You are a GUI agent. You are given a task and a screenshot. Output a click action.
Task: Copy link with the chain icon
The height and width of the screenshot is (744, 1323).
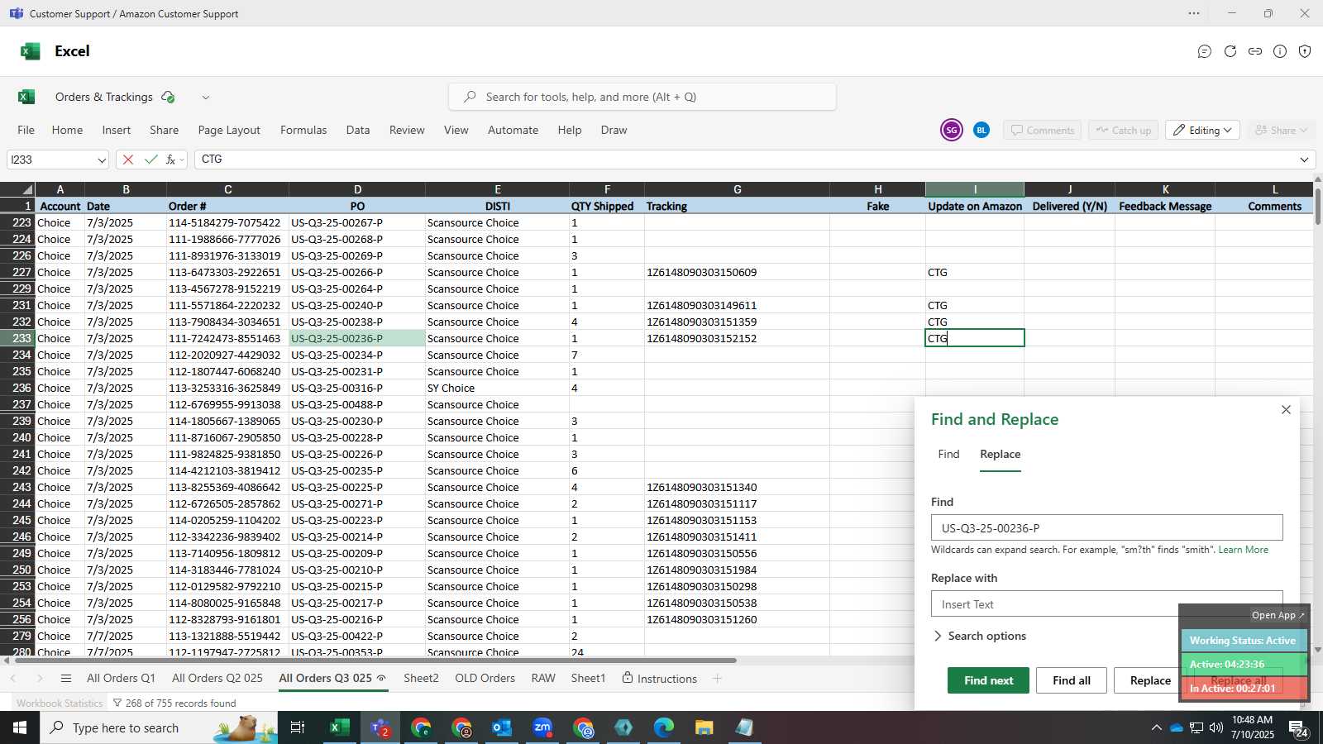pos(1255,51)
